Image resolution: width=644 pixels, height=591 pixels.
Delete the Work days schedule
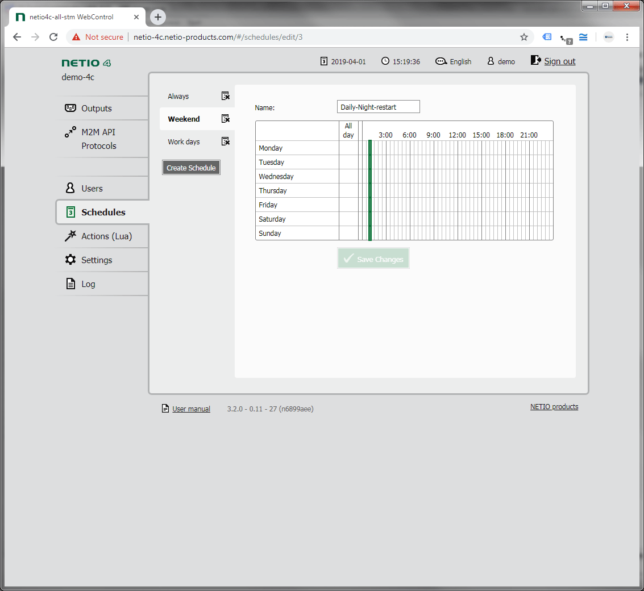click(226, 141)
